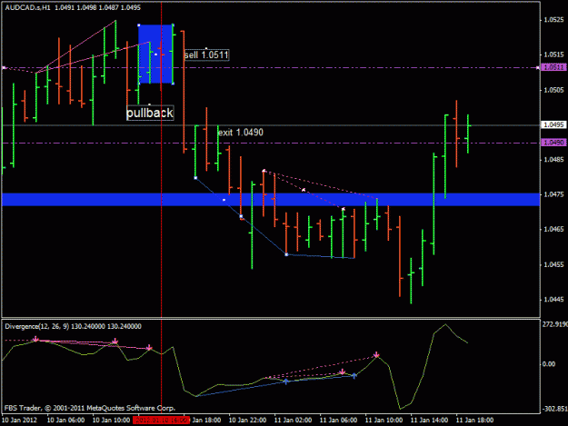Click the magenta 1.0490 price tag
The height and width of the screenshot is (426, 568).
click(553, 143)
